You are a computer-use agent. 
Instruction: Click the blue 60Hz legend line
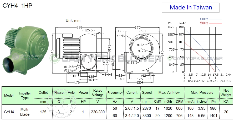point(216,19)
